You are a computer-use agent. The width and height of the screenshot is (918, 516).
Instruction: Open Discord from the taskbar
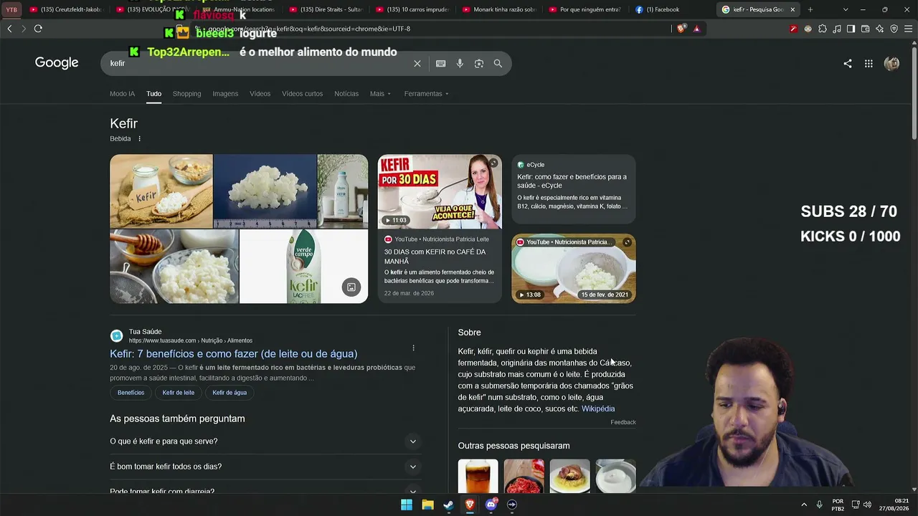tap(491, 505)
